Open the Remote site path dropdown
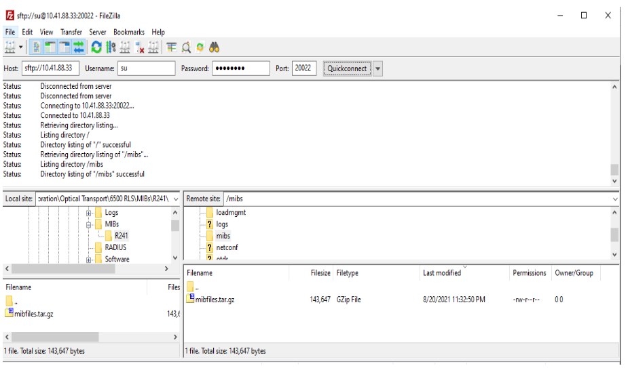Image resolution: width=630 pixels, height=368 pixels. [615, 199]
